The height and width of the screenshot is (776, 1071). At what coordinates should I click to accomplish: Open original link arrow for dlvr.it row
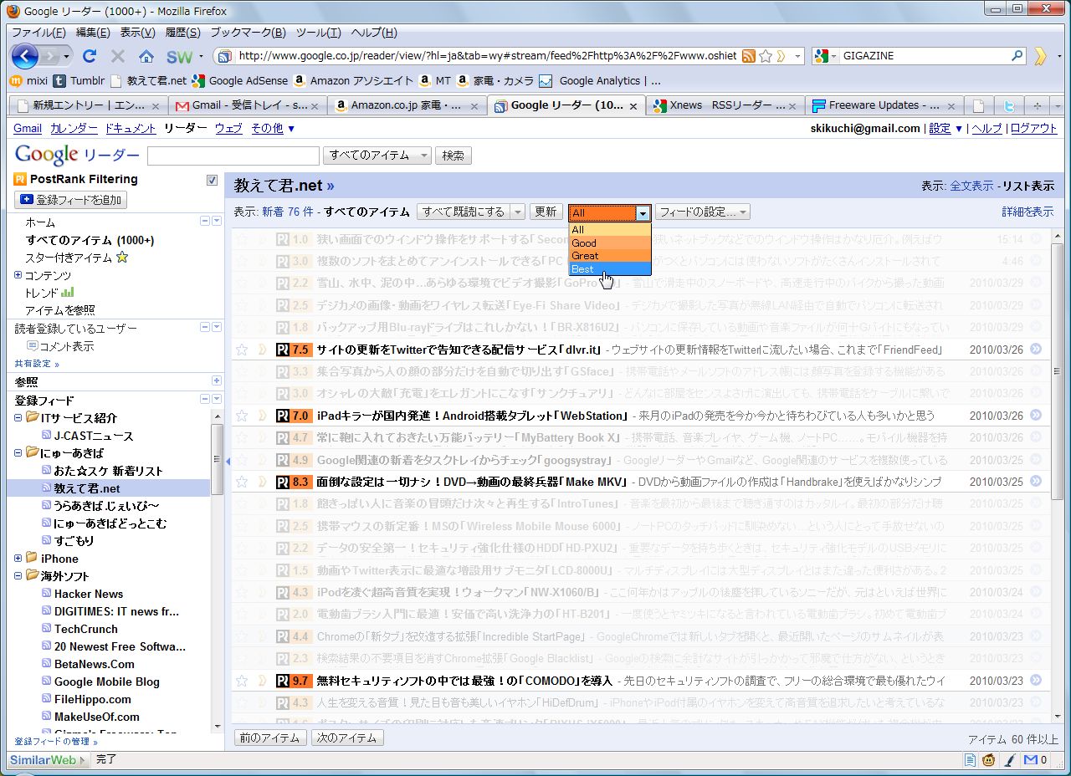(1036, 349)
